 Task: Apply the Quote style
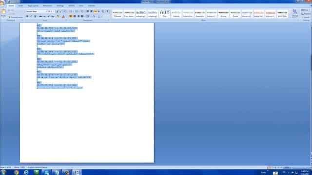click(x=235, y=14)
